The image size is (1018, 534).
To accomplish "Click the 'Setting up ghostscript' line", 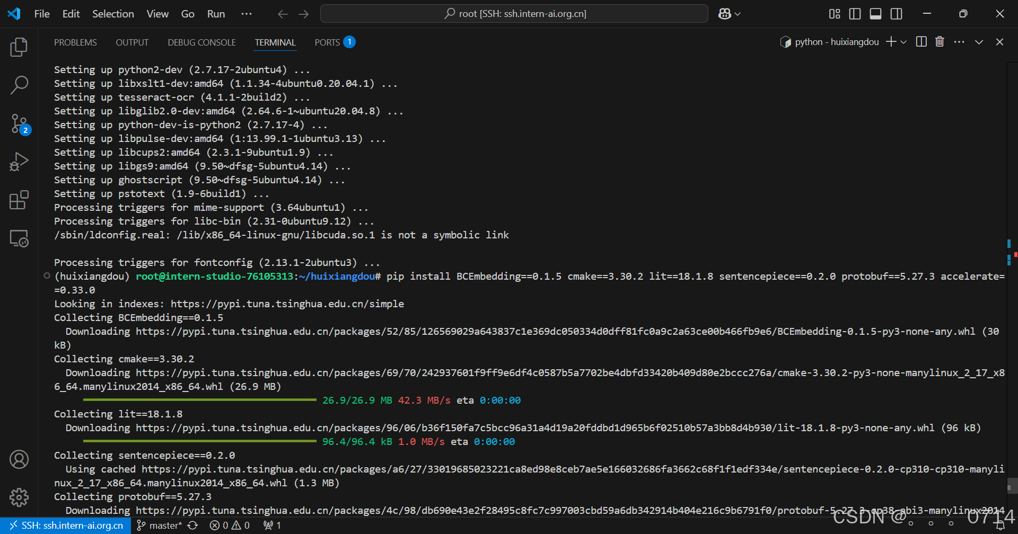I will tap(199, 180).
